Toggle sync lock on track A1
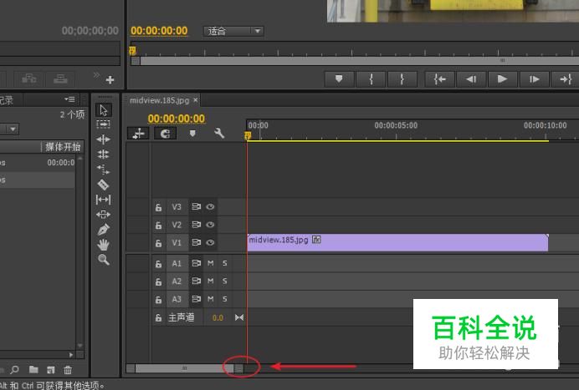Image resolution: width=579 pixels, height=390 pixels. pyautogui.click(x=196, y=263)
